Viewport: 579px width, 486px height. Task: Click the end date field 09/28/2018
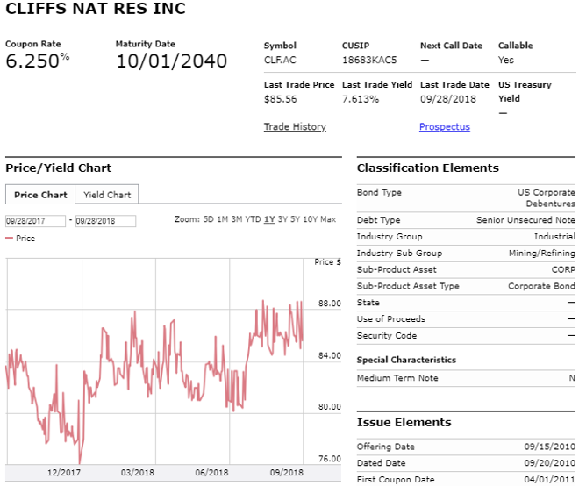[x=105, y=221]
